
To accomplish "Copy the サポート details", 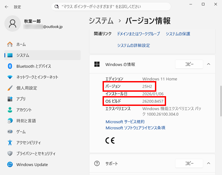I will point(189,163).
